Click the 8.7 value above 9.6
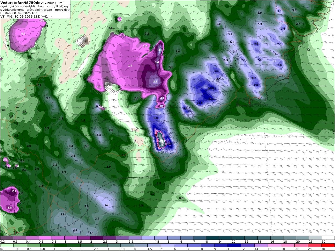Screen dimensions: 335x251 tap(254, 78)
